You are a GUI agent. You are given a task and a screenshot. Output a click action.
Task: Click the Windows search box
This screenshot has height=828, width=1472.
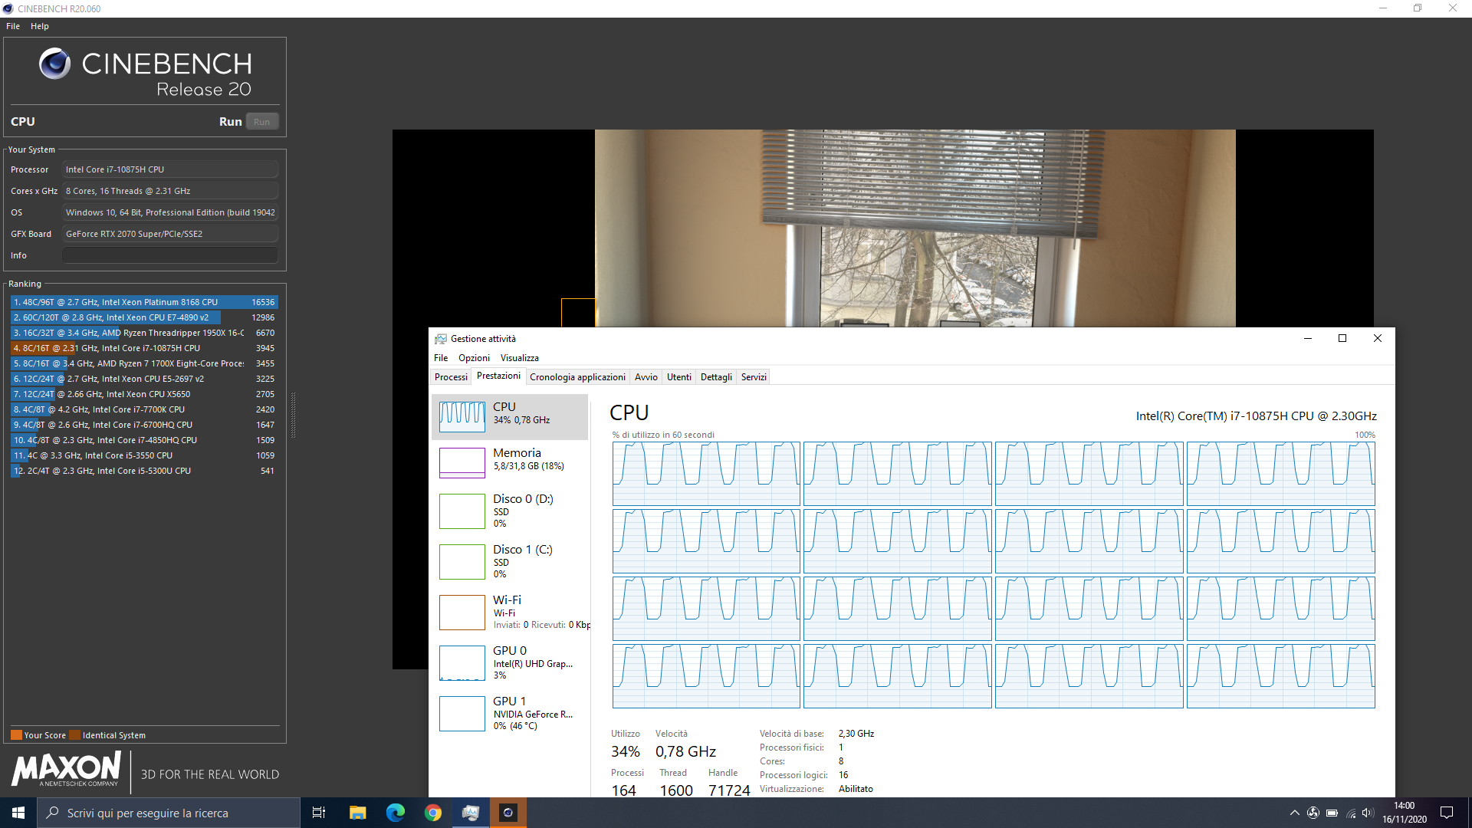pyautogui.click(x=169, y=813)
